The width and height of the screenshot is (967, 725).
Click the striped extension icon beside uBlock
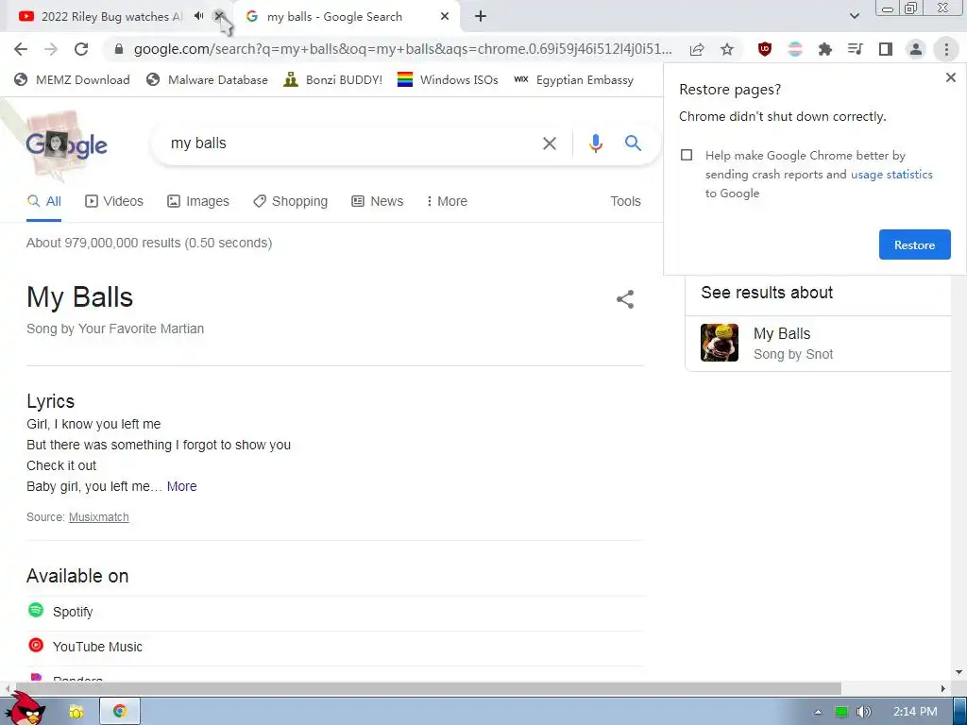[x=795, y=49]
